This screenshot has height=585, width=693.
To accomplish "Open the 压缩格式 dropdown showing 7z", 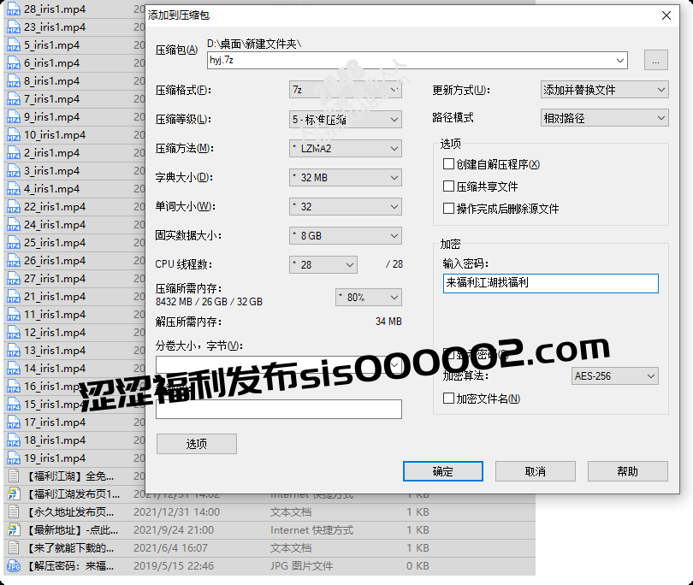I will tap(345, 90).
